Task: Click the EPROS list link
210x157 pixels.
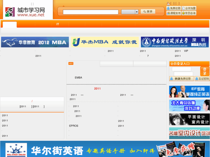Action: tap(74, 126)
